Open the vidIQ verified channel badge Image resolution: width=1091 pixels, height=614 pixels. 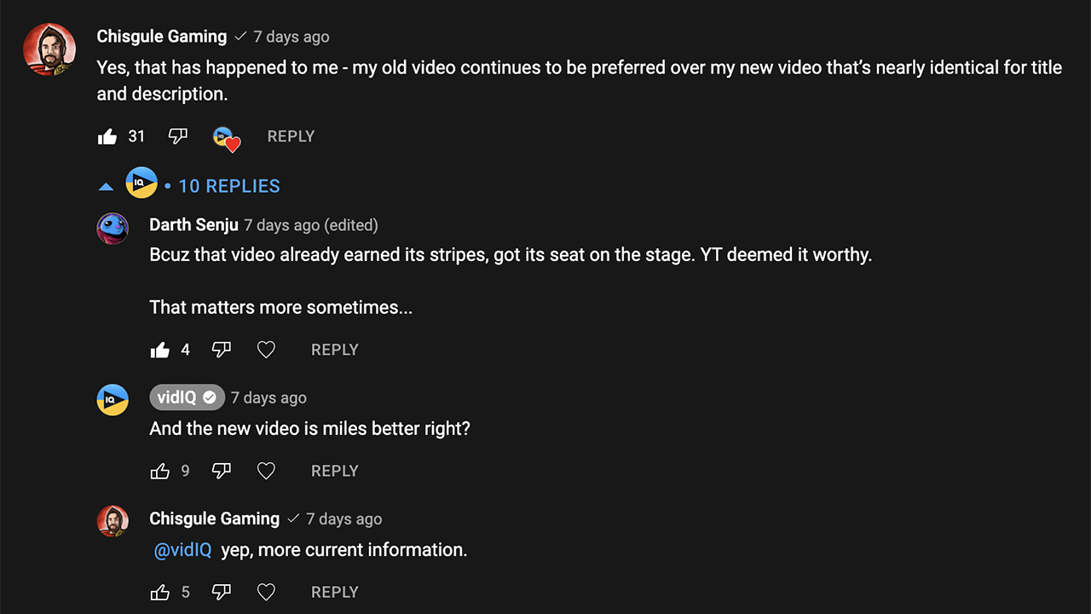[x=187, y=397]
